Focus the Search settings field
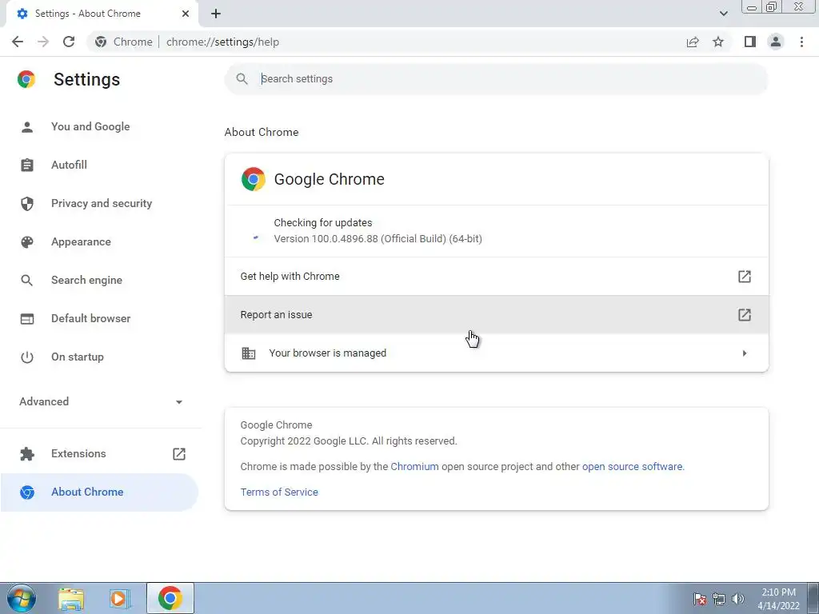This screenshot has width=819, height=614. (496, 79)
